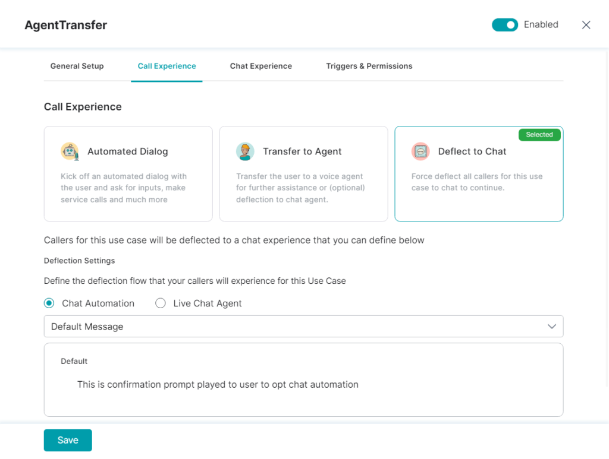Image resolution: width=609 pixels, height=459 pixels.
Task: Select the Call Experience tab
Action: (167, 66)
